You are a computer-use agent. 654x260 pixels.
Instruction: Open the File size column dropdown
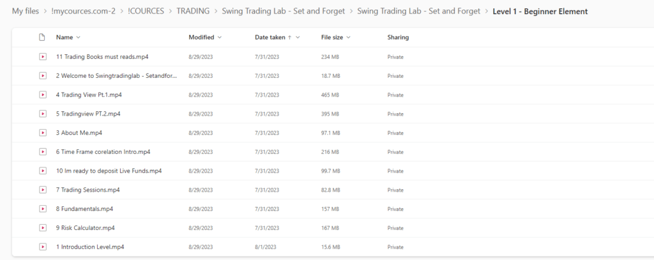coord(348,38)
